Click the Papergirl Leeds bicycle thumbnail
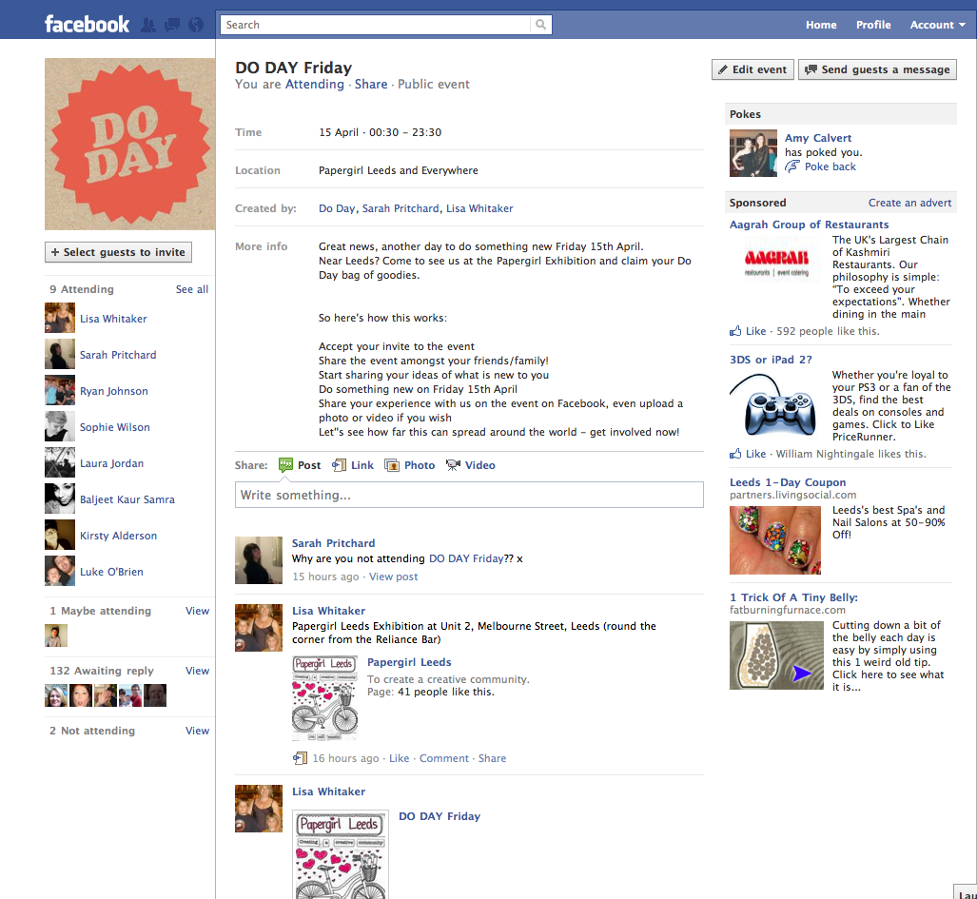This screenshot has height=899, width=977. coord(324,697)
